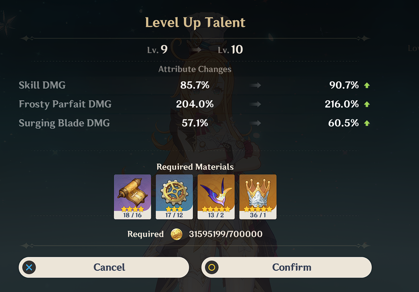The image size is (419, 292).
Task: Click green arrow next to 216.0%
Action: pyautogui.click(x=367, y=104)
